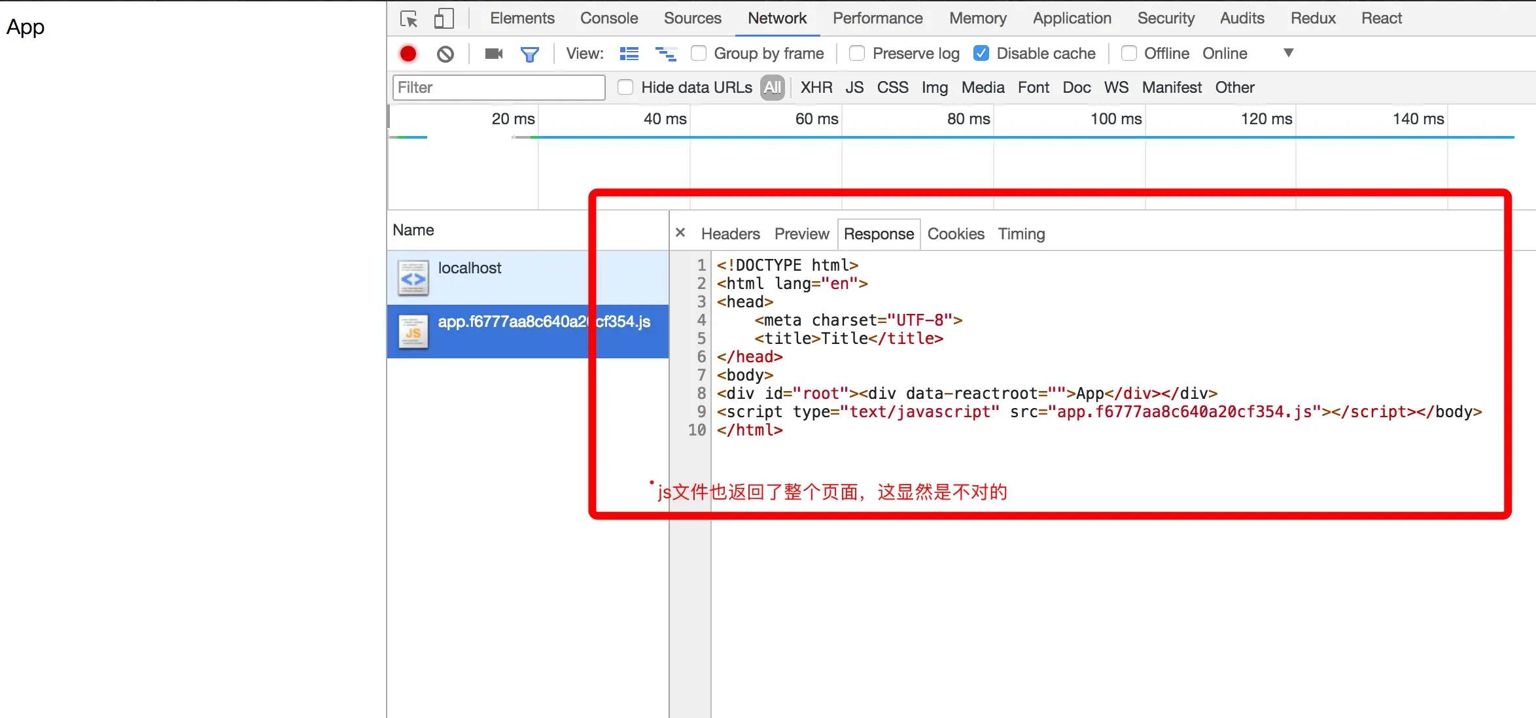Switch to the Console tab

(608, 18)
